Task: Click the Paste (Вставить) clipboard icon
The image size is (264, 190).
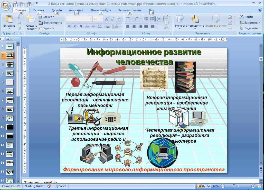Action: coord(9,19)
